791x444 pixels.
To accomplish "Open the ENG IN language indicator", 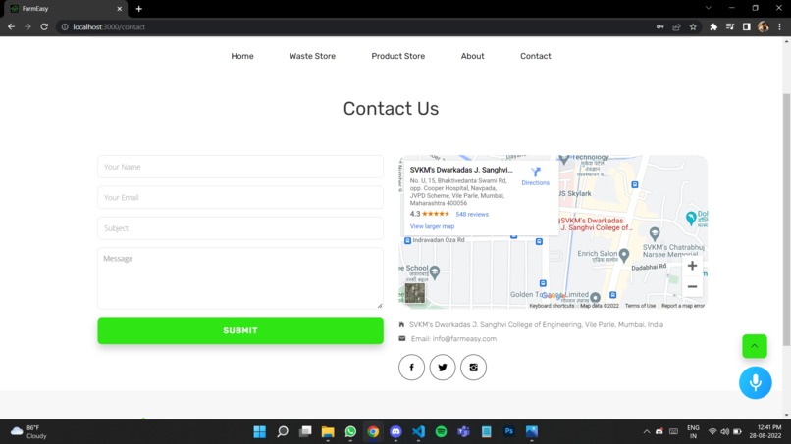I will tap(693, 432).
